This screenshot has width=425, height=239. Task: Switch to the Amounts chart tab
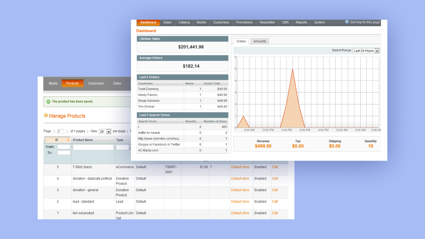(x=260, y=41)
